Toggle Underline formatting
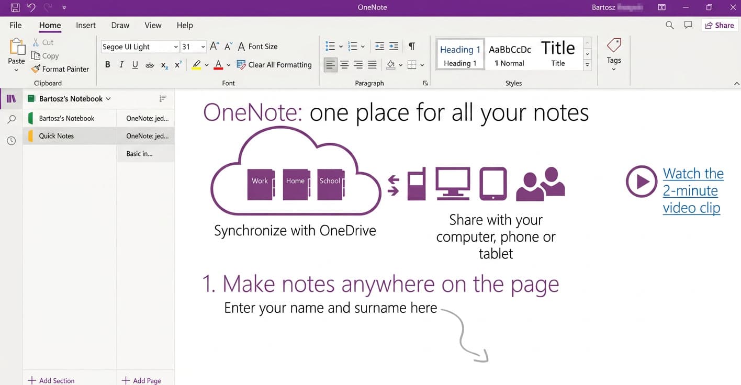The height and width of the screenshot is (385, 741). [x=135, y=65]
